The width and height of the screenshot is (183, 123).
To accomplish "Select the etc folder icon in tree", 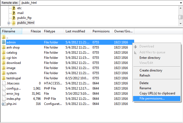I will tap(14, 8).
